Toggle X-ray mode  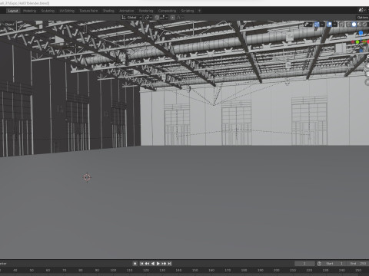click(x=341, y=25)
